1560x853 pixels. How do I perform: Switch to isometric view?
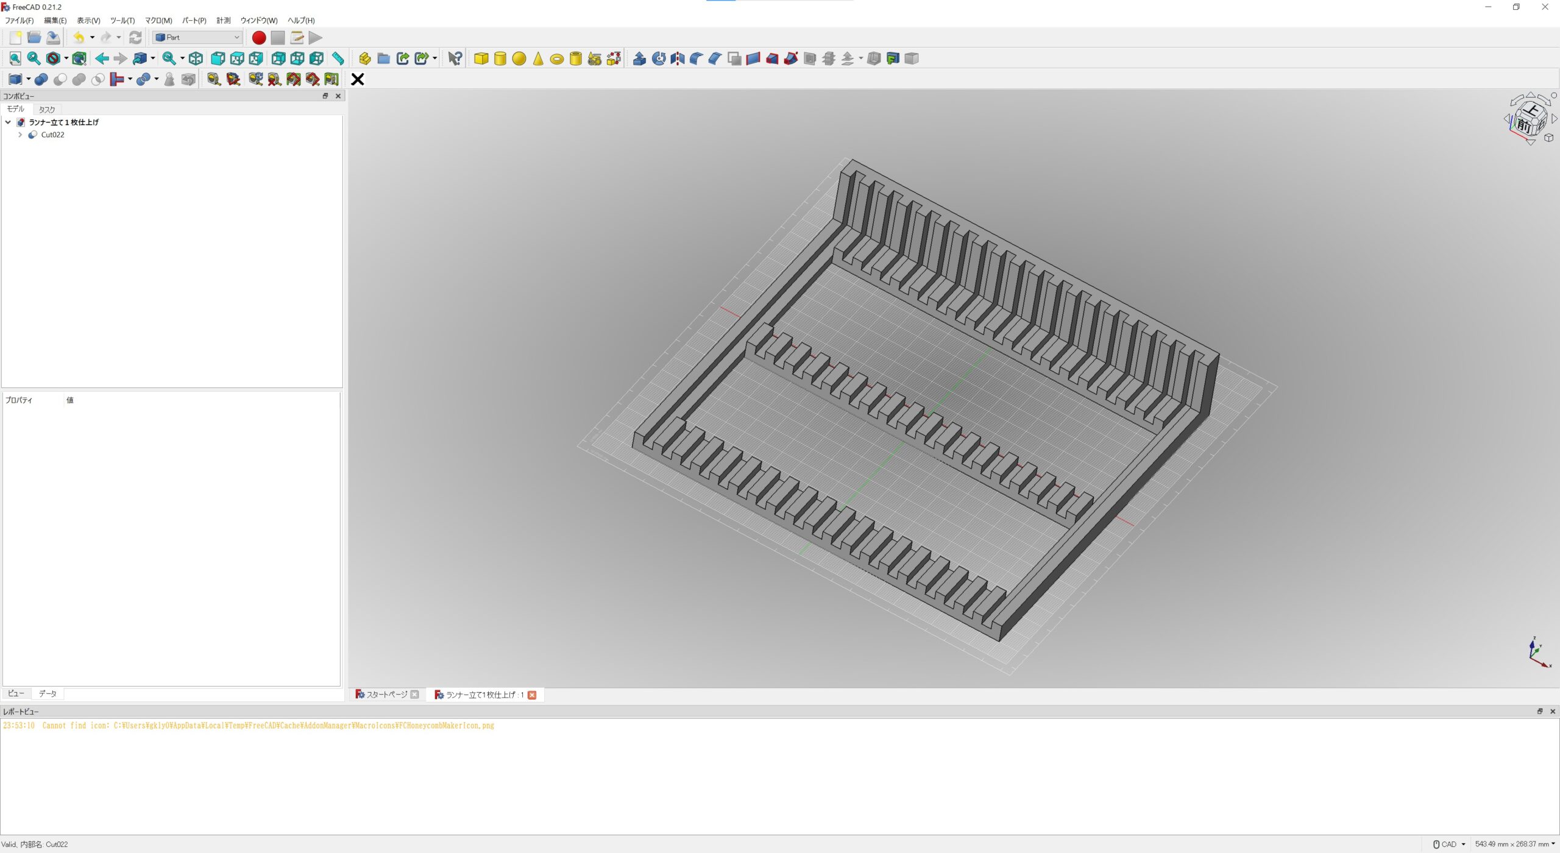pyautogui.click(x=196, y=58)
